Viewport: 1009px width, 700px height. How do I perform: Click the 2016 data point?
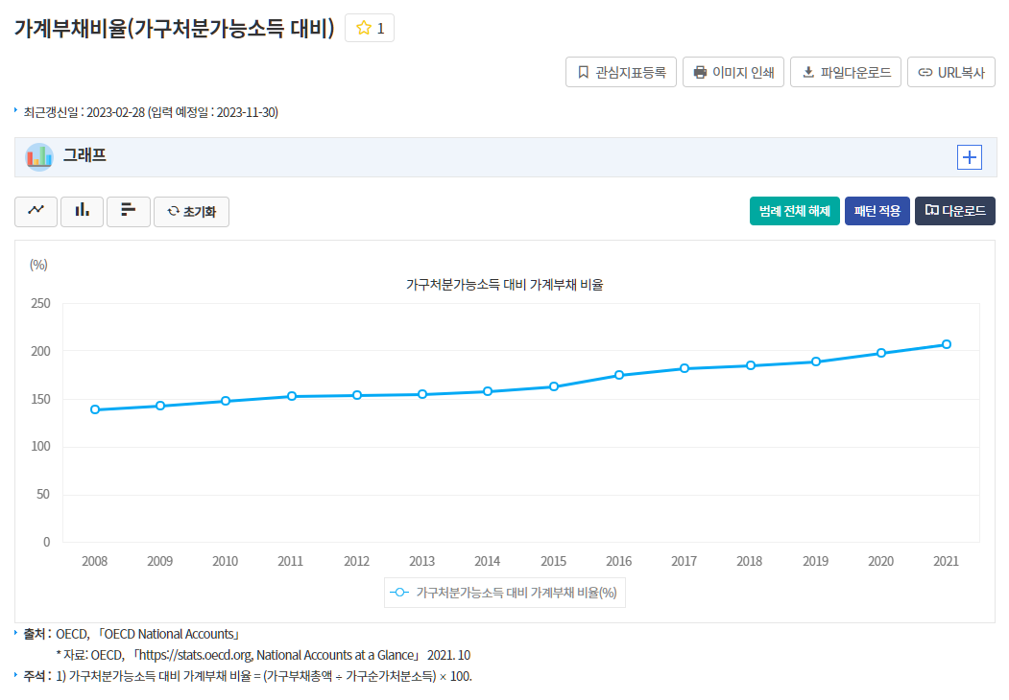(619, 375)
